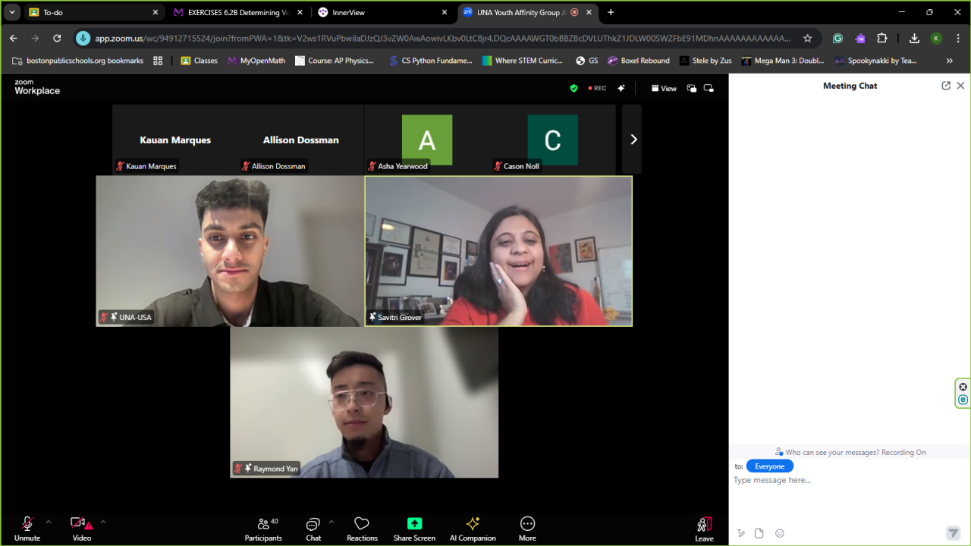Start Share Screen
Image resolution: width=971 pixels, height=546 pixels.
pos(414,529)
